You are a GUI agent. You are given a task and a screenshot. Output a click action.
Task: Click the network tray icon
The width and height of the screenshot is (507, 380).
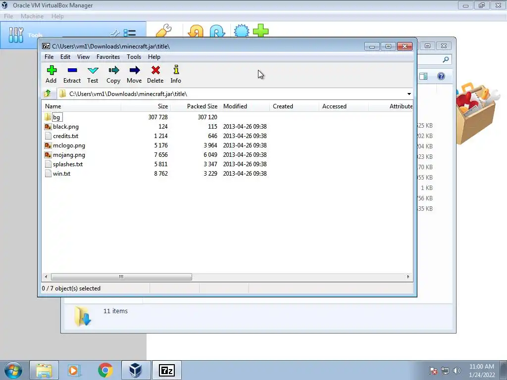445,371
